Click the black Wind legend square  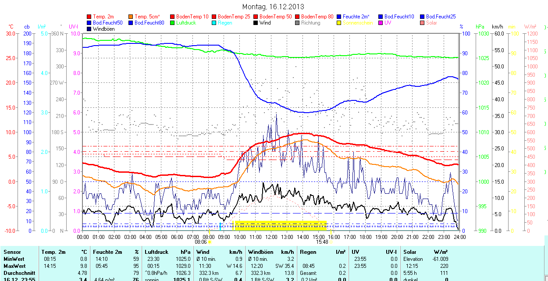point(256,23)
